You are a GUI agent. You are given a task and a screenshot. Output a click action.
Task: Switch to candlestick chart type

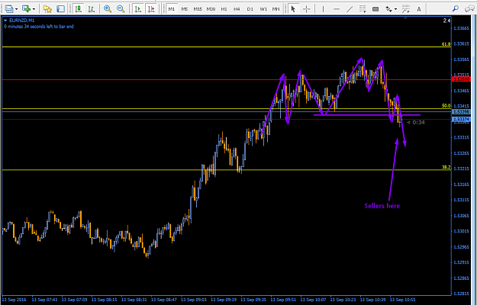pos(79,9)
